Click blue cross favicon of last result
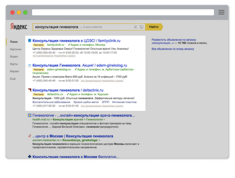This screenshot has width=235, height=178. click(30, 156)
